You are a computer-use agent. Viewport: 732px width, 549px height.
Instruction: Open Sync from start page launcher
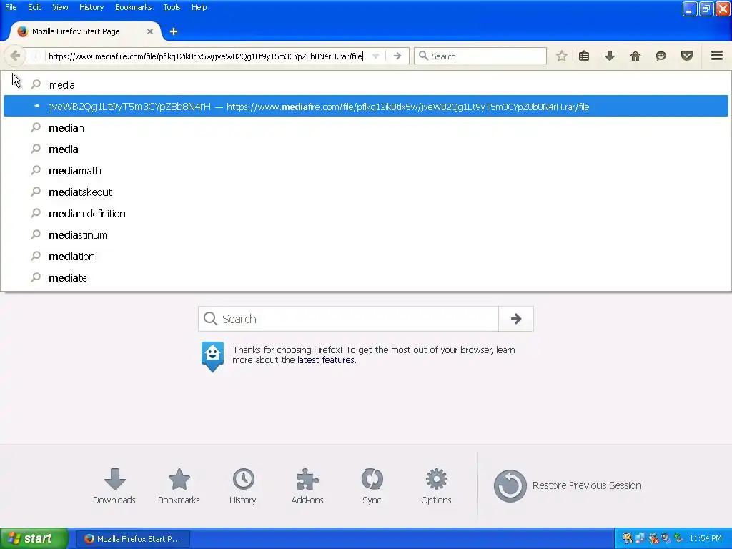[372, 486]
